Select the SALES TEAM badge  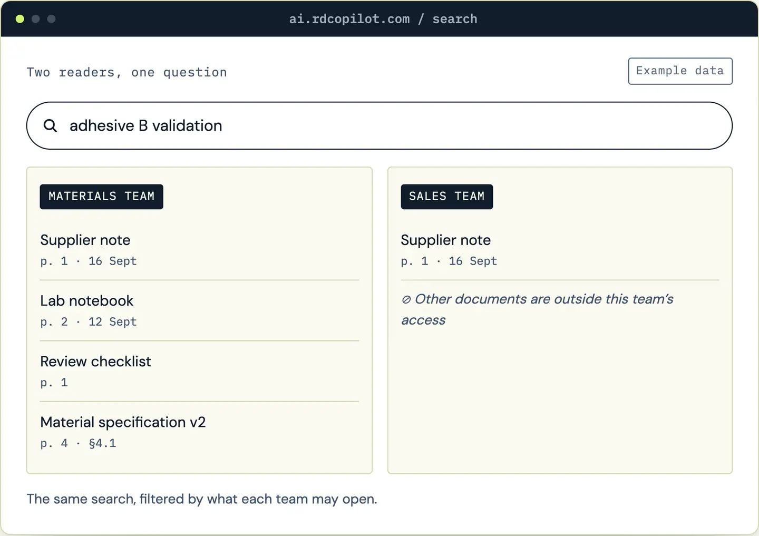pyautogui.click(x=446, y=197)
